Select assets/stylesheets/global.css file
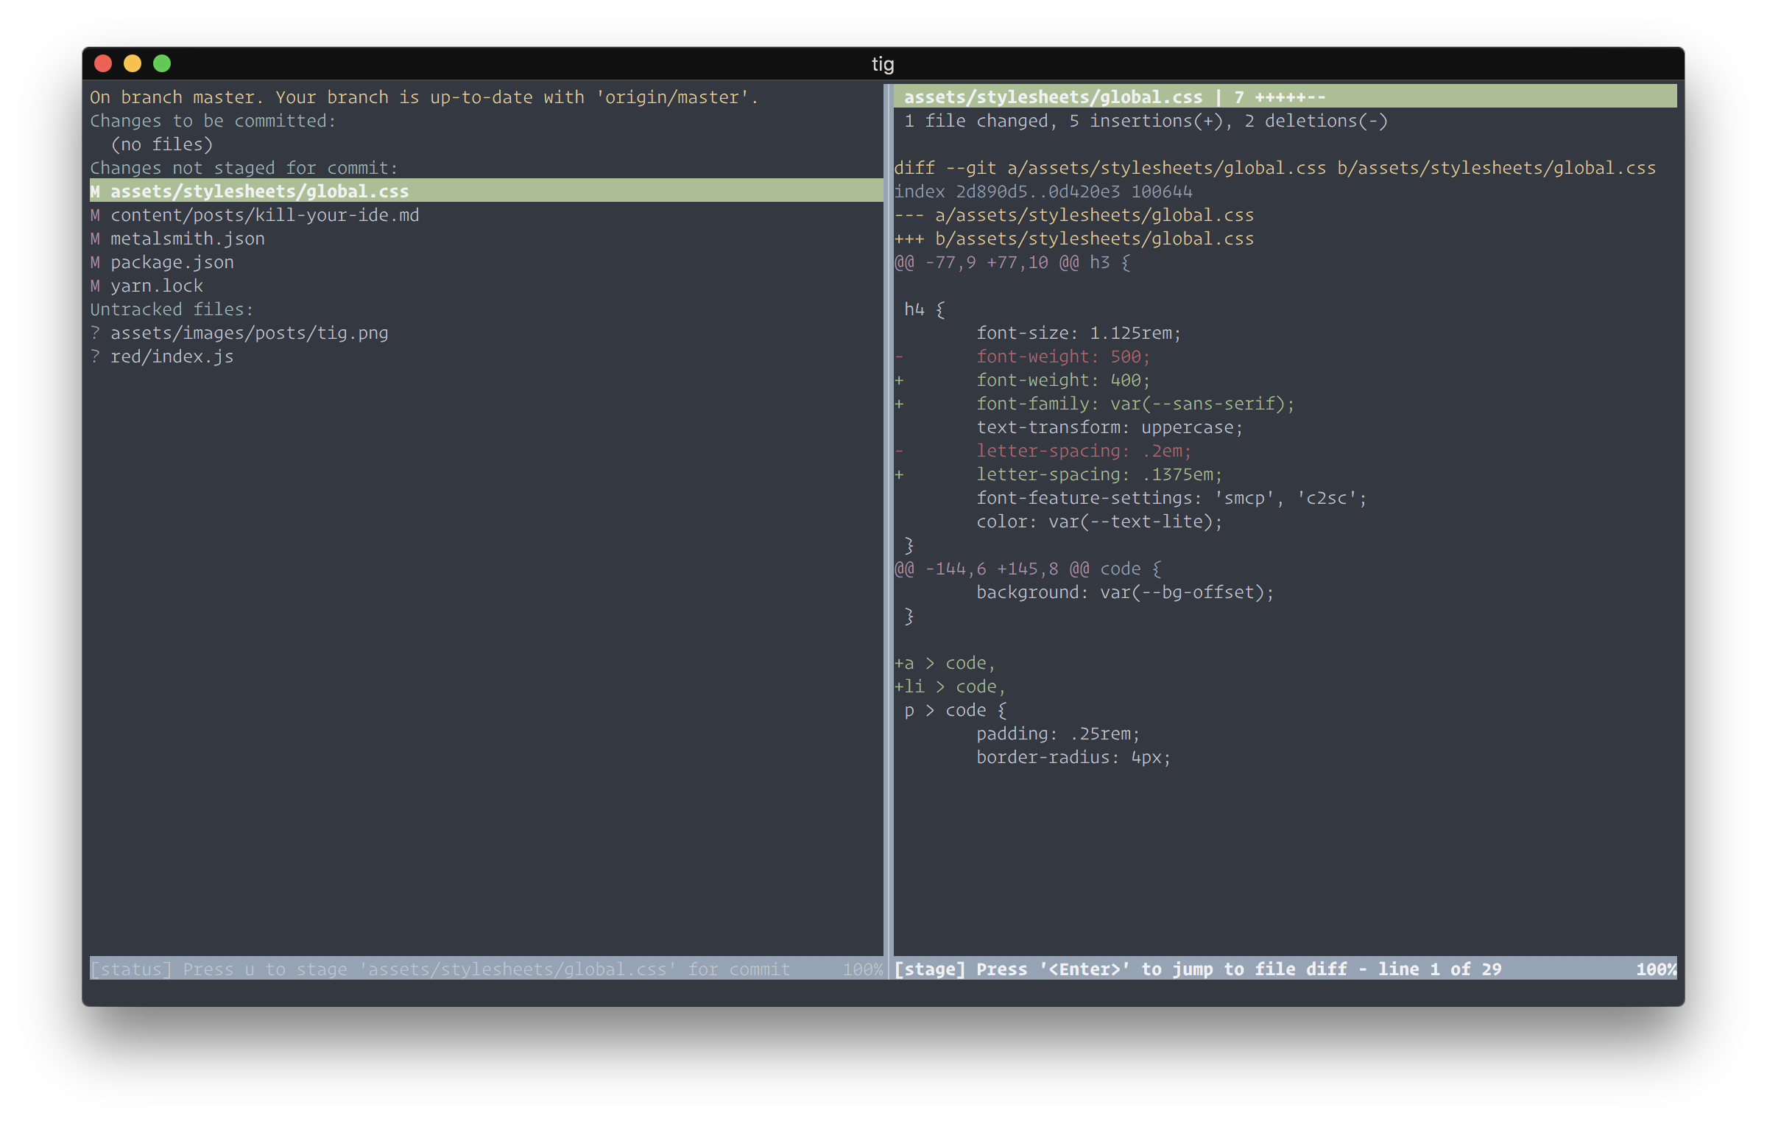The image size is (1767, 1124). pyautogui.click(x=258, y=191)
